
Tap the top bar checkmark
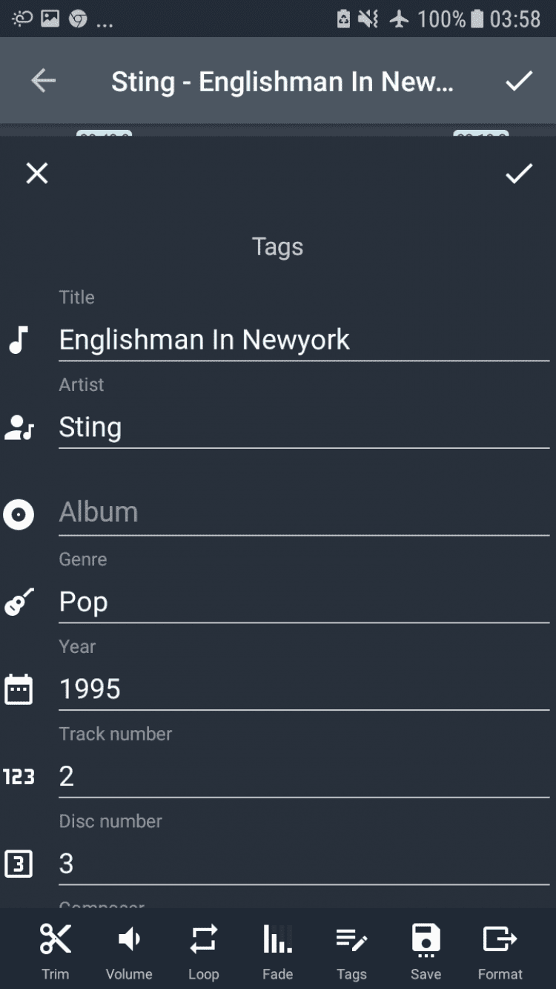(518, 81)
